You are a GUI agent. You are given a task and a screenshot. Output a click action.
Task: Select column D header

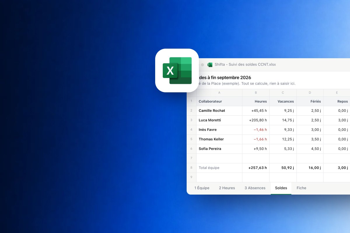tap(310, 93)
